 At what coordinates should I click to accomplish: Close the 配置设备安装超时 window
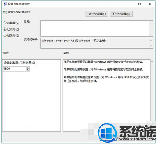click(150, 4)
